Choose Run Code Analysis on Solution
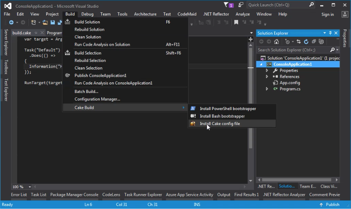 (x=102, y=44)
